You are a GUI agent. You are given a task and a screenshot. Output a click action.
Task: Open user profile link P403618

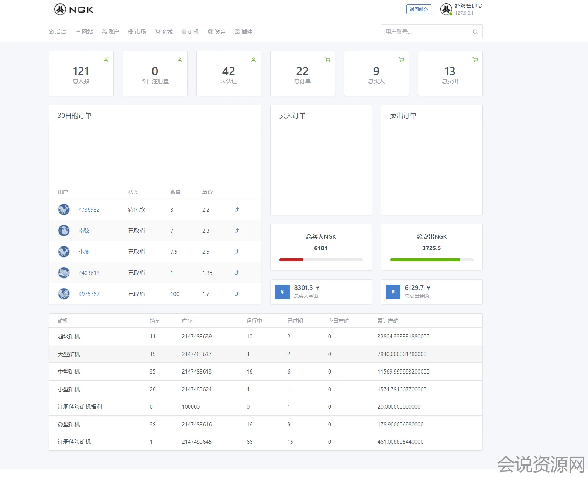click(x=89, y=273)
